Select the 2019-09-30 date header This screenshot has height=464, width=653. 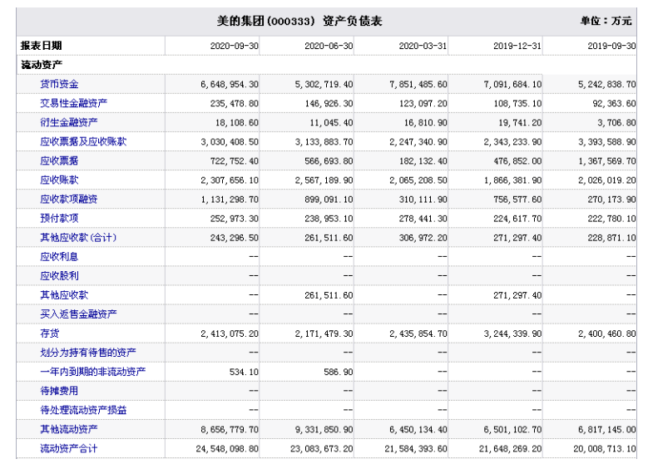pos(611,46)
